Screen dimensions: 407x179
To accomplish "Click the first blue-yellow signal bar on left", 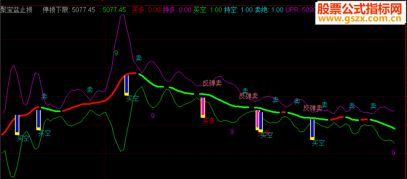I will 17,125.
